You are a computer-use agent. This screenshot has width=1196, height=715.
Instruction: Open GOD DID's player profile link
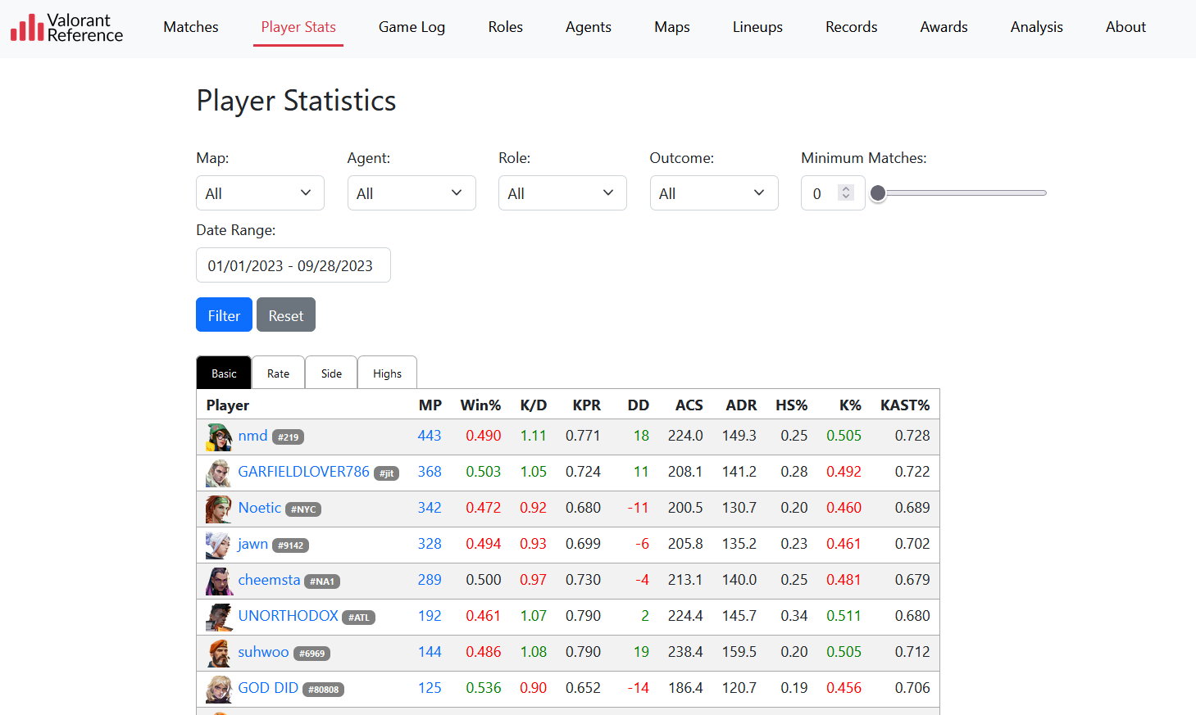point(268,688)
